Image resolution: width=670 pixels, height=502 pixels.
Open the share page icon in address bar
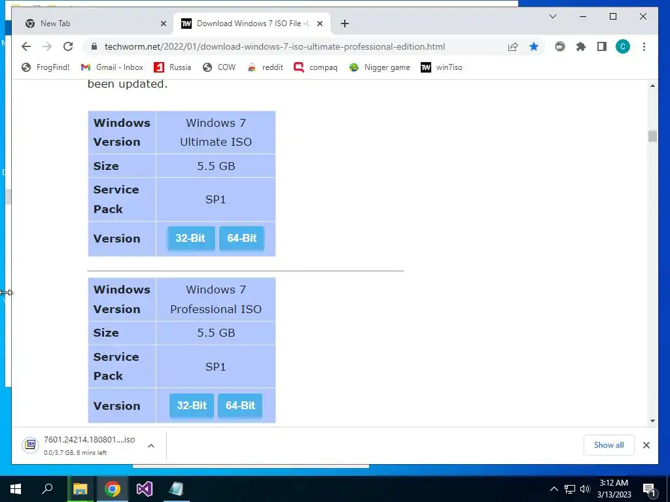(513, 46)
